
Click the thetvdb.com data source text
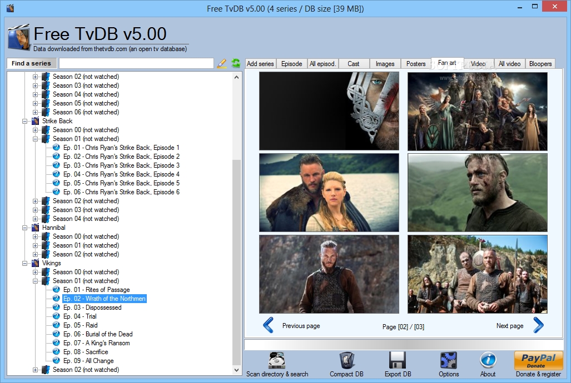[x=110, y=49]
